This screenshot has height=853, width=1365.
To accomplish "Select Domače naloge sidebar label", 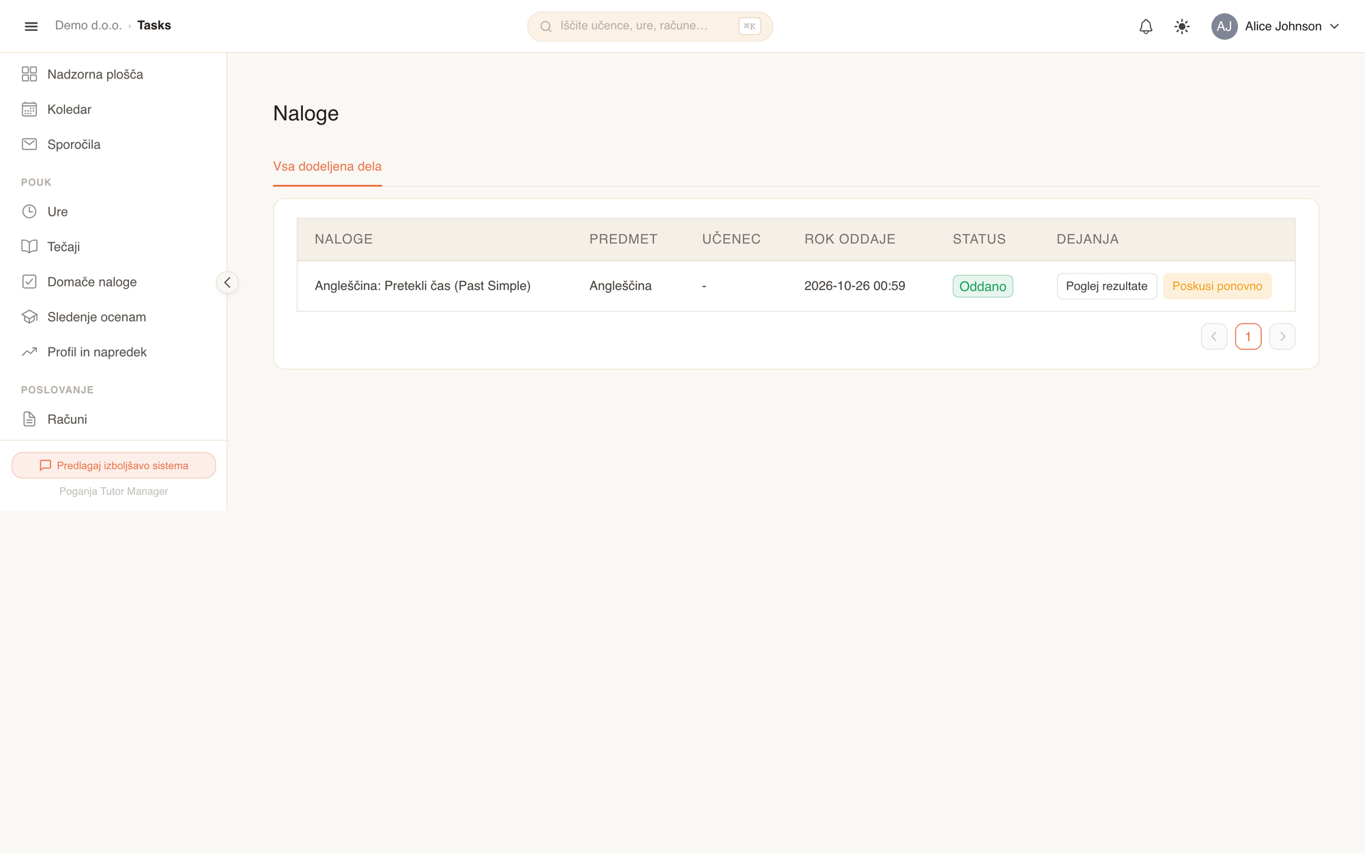I will tap(92, 282).
